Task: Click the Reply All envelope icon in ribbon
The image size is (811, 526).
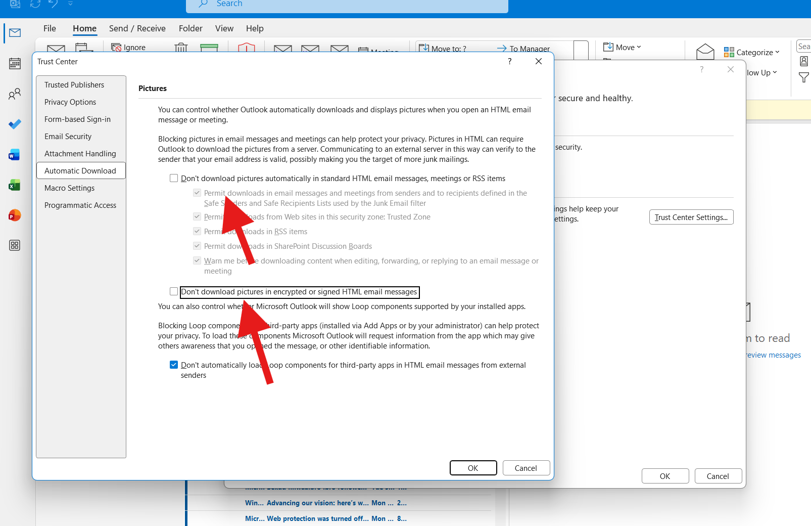Action: (x=310, y=49)
